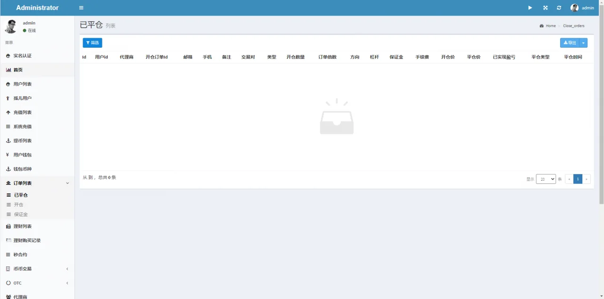This screenshot has height=299, width=604.
Task: Open 充值列表 via its up-arrow icon
Action: point(8,112)
